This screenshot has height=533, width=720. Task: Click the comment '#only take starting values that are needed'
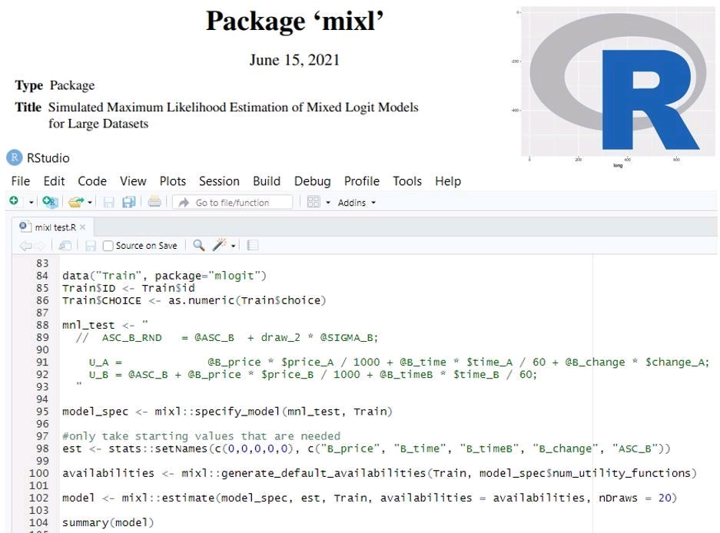tap(201, 436)
